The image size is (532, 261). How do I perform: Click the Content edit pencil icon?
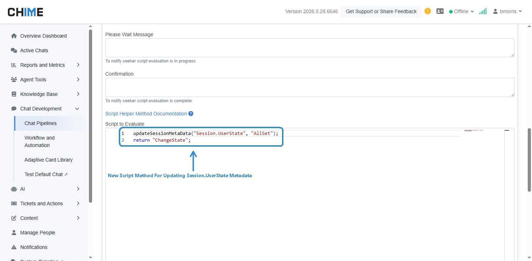(14, 218)
